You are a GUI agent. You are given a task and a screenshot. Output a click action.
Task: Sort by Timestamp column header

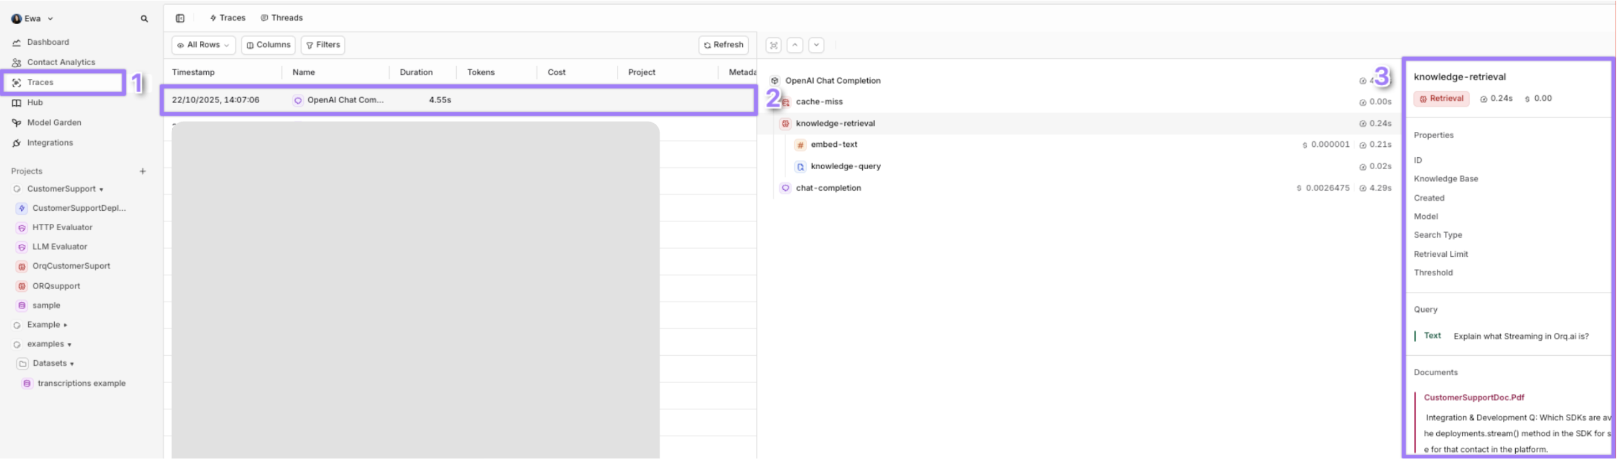[x=193, y=73]
